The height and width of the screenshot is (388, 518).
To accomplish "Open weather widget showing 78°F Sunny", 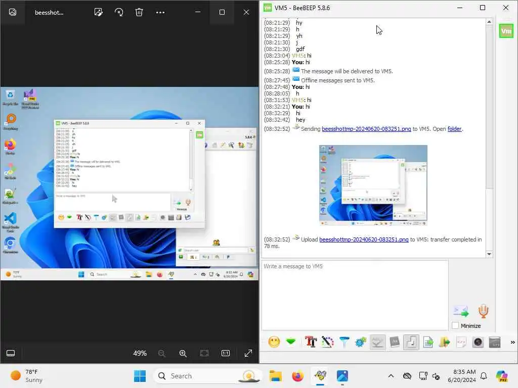I will point(27,376).
